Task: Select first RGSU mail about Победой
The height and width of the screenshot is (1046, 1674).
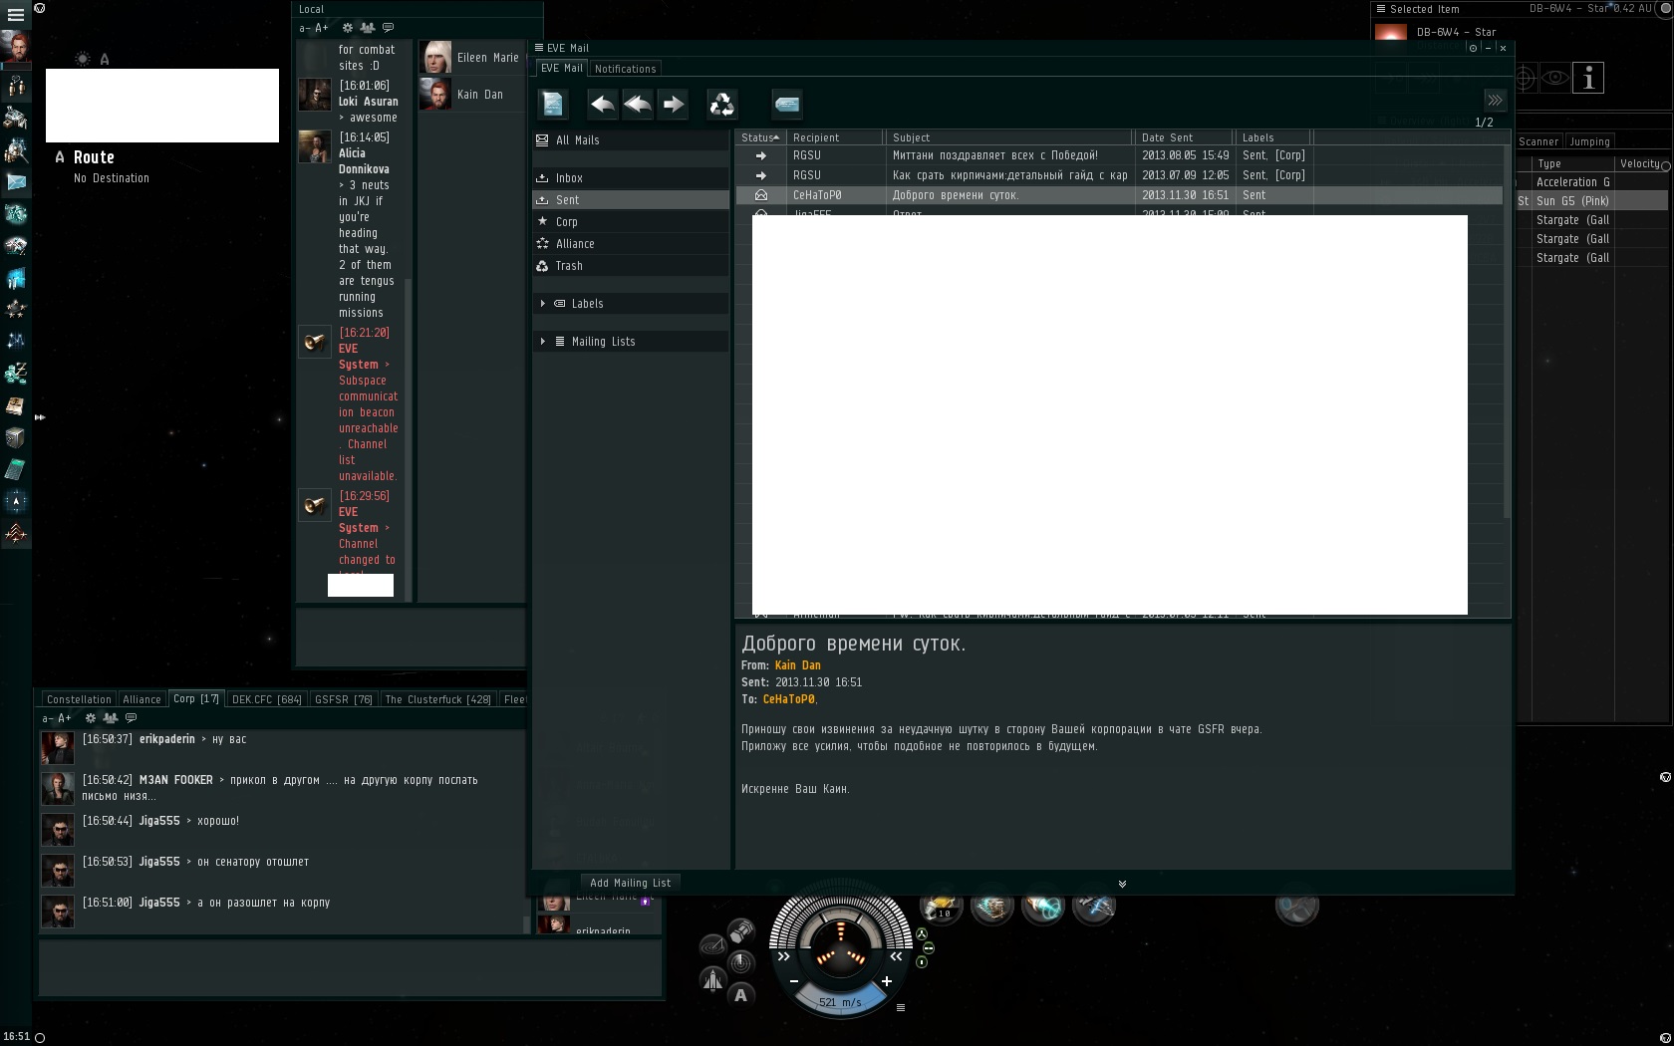Action: click(x=1119, y=155)
